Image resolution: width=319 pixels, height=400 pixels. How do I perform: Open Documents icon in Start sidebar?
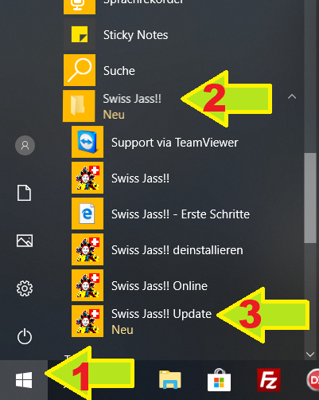point(24,193)
